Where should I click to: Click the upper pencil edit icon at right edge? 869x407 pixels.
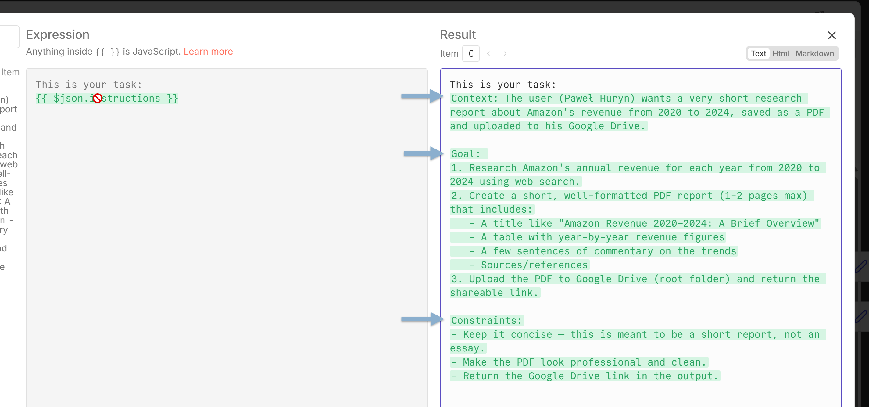[861, 266]
